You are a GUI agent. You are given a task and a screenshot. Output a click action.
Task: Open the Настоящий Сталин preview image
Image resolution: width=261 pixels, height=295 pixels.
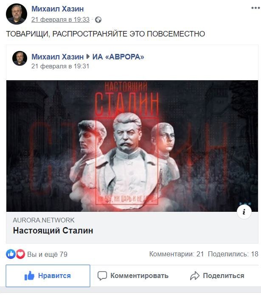132,146
